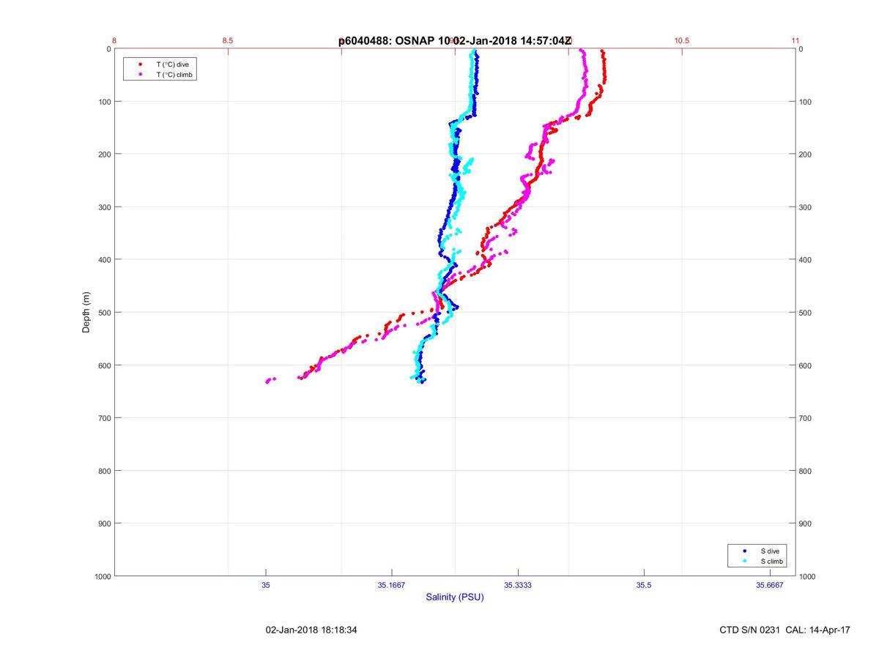Click the "500" tick on left depth axis
Viewport: 879px width, 648px height.
[x=103, y=313]
